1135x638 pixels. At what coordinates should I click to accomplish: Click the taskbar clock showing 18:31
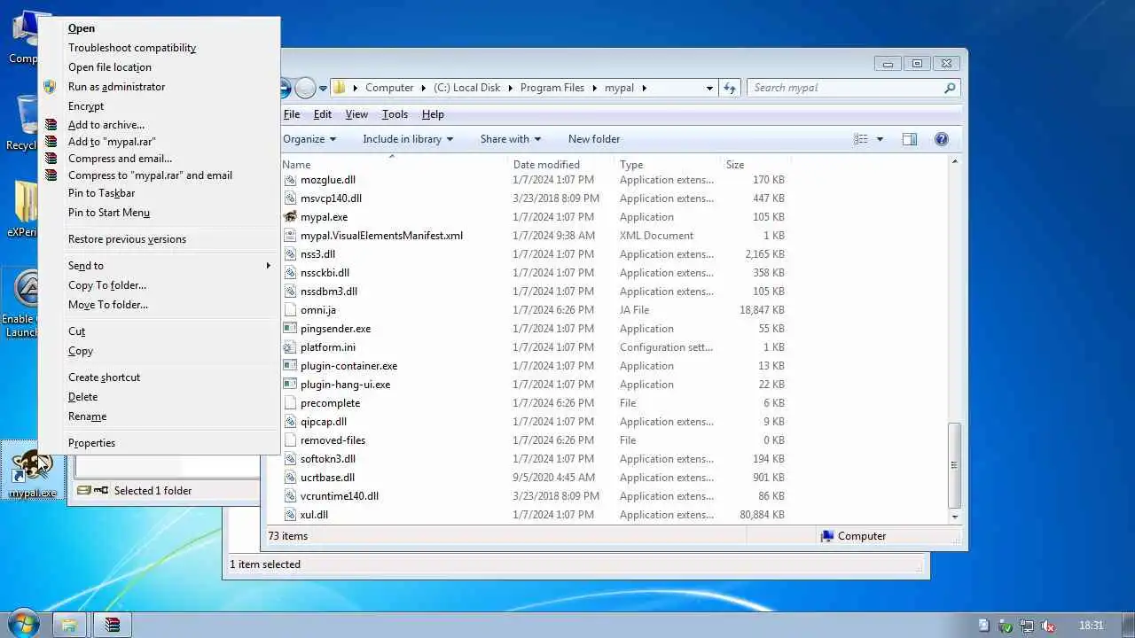(x=1092, y=626)
